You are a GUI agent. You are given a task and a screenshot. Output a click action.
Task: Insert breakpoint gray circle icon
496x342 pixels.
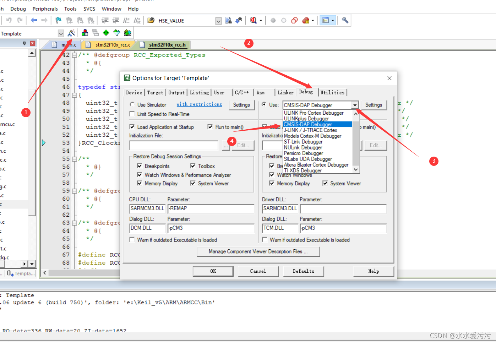[x=273, y=20]
